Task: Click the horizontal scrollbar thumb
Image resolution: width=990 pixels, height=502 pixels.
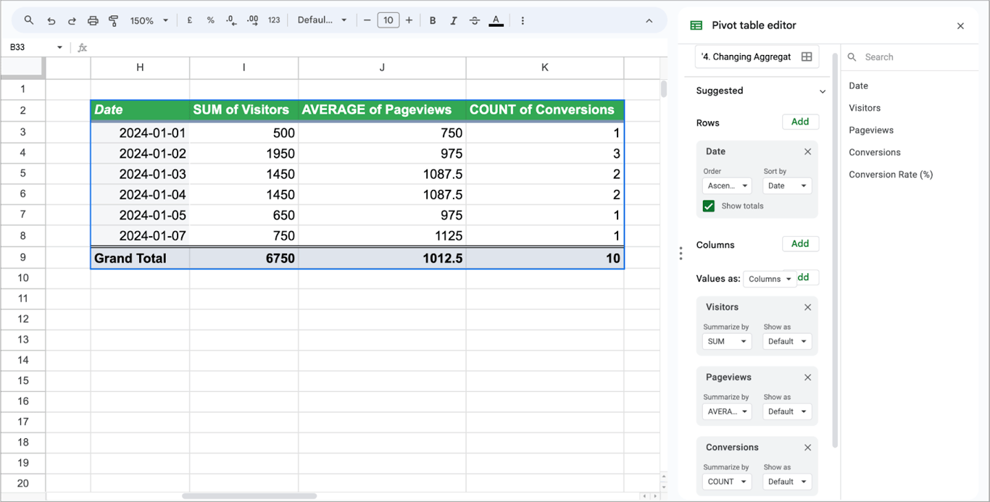Action: click(249, 496)
